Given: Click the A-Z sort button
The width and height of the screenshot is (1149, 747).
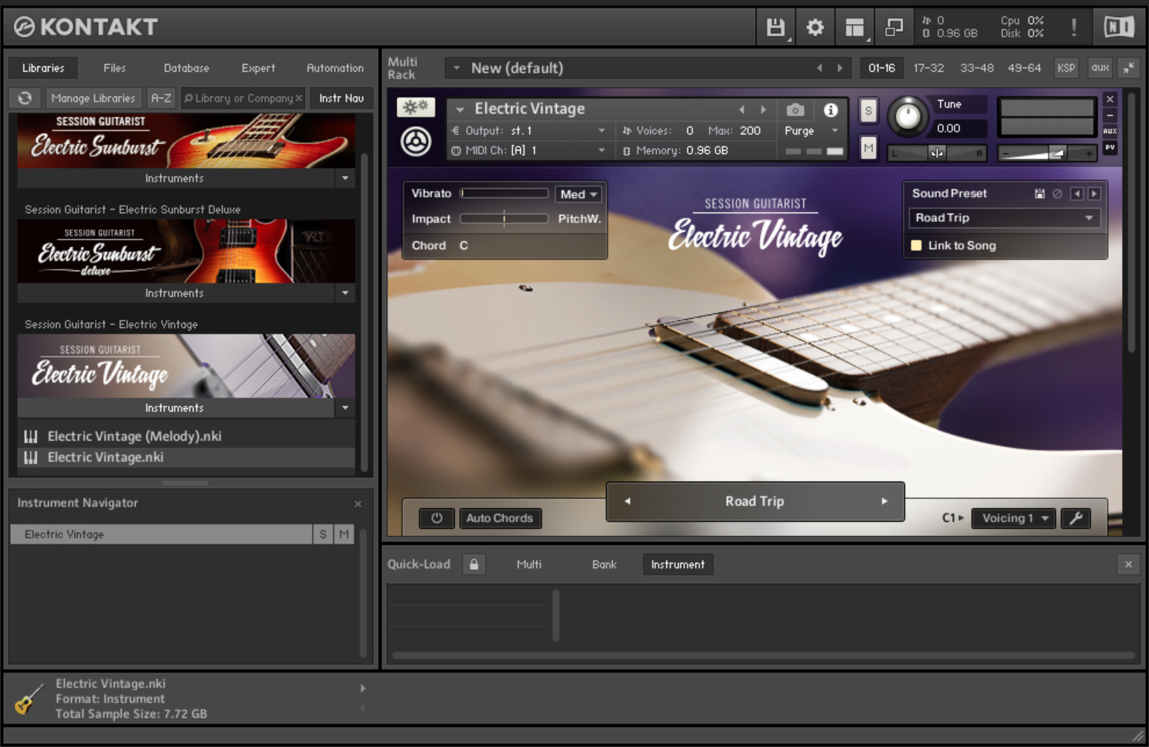Looking at the screenshot, I should 161,98.
